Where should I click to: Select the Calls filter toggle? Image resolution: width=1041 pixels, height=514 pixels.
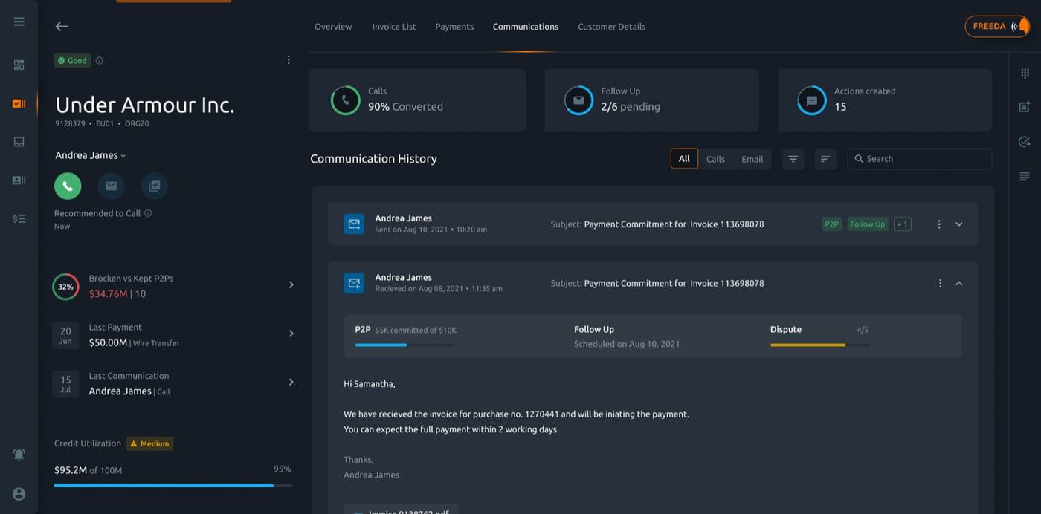[x=715, y=159]
